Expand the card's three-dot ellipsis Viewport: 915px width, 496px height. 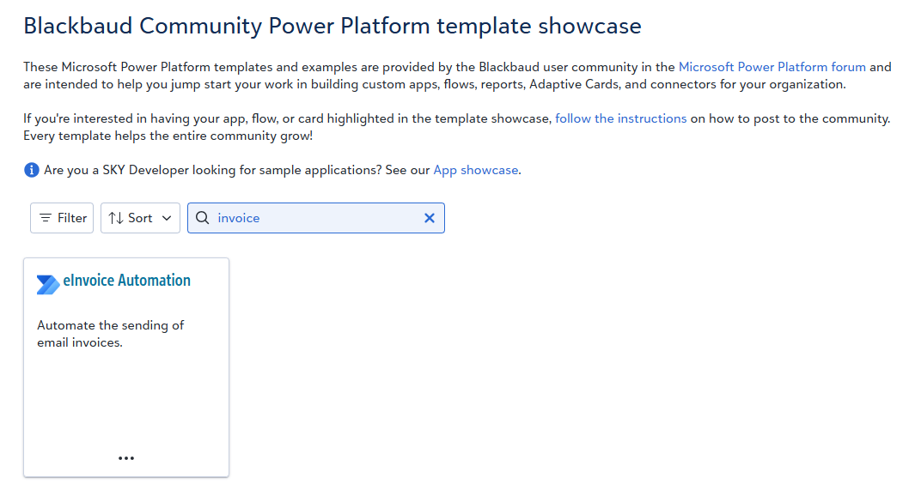[126, 458]
